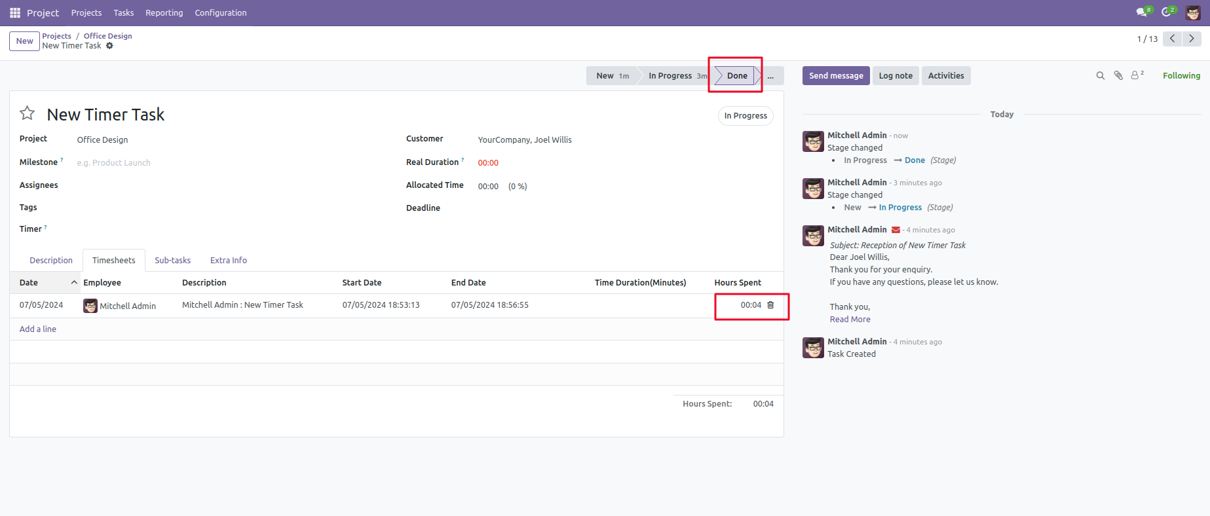Open the Project app name in the top bar
Screen dimensions: 1210x516
[43, 13]
